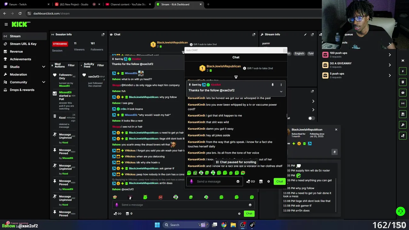Image resolution: width=409 pixels, height=230 pixels.
Task: Open the hamburger menu beside Kick logo
Action: point(6,24)
